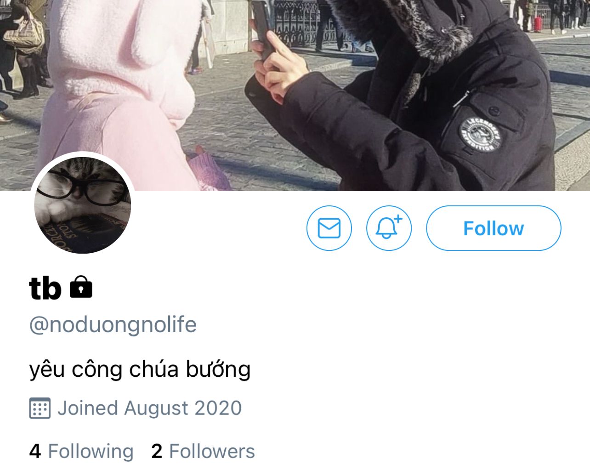Click the following count number 4

click(x=35, y=451)
